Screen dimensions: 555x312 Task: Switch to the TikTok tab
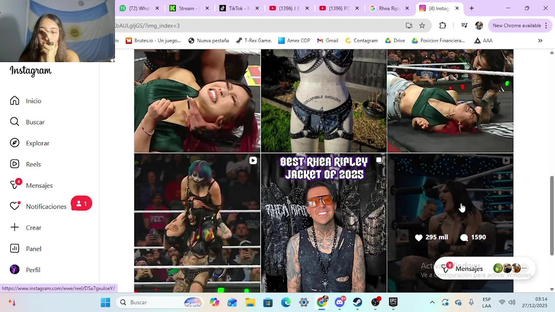pyautogui.click(x=239, y=8)
